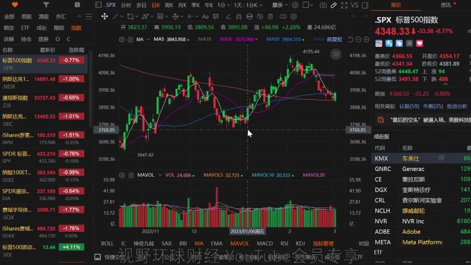Open the history clock icon in left sidebar
This screenshot has height=265, width=471.
[x=77, y=5]
